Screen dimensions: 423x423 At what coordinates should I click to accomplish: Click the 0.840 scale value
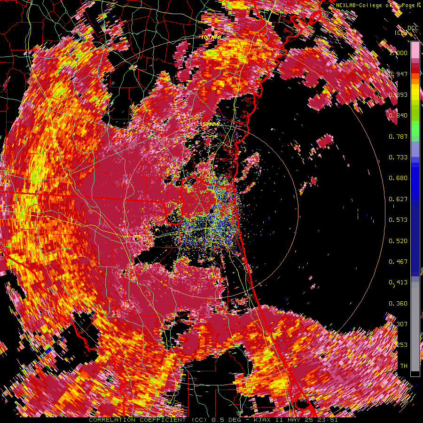pyautogui.click(x=398, y=116)
